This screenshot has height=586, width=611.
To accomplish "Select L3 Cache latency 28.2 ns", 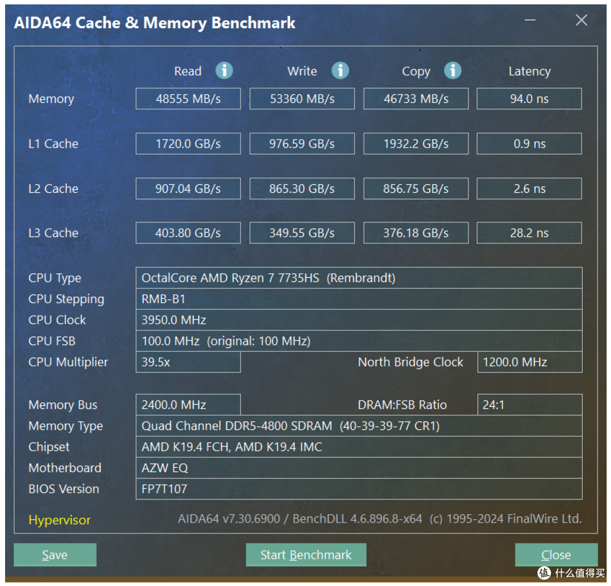I will tap(529, 233).
